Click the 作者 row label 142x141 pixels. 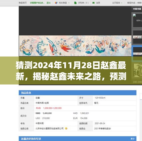point(22,98)
